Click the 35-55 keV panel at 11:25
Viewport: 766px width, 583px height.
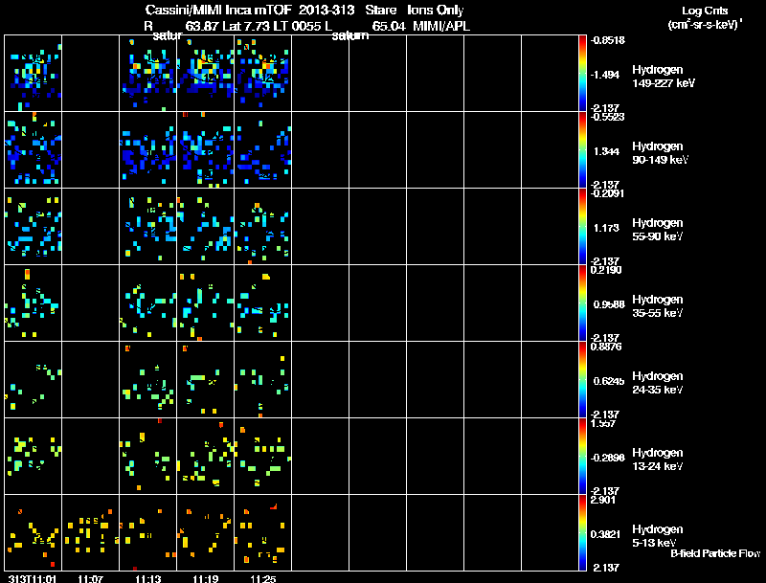262,303
